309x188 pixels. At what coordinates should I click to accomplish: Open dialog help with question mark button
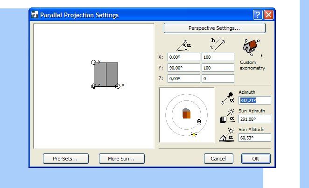tap(258, 15)
